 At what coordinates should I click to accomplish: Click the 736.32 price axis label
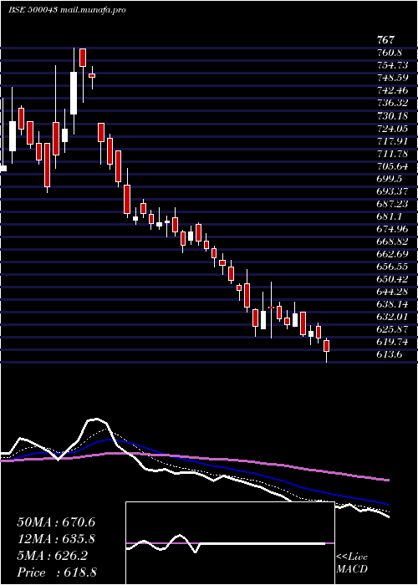tap(393, 103)
